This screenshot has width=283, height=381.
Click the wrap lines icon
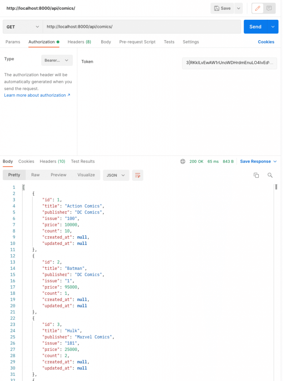click(x=138, y=175)
